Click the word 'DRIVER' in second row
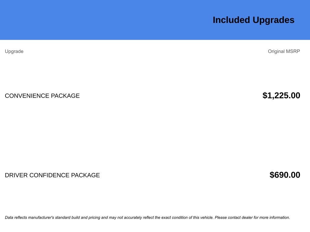Image resolution: width=310 pixels, height=232 pixels. click(x=16, y=175)
